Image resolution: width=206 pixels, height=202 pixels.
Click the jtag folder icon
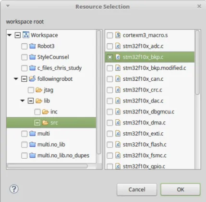pyautogui.click(x=39, y=90)
